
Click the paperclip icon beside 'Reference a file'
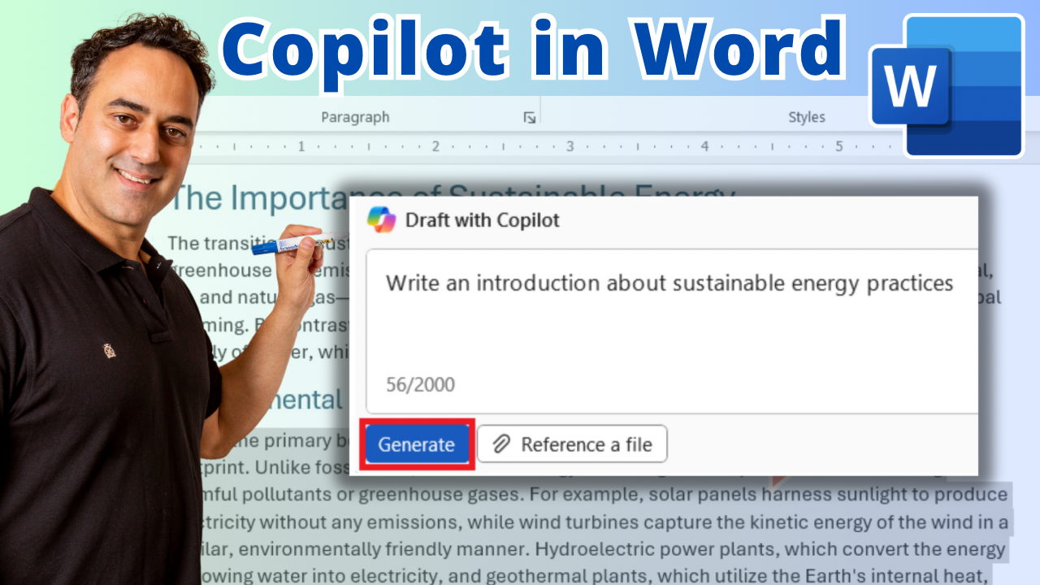click(502, 444)
